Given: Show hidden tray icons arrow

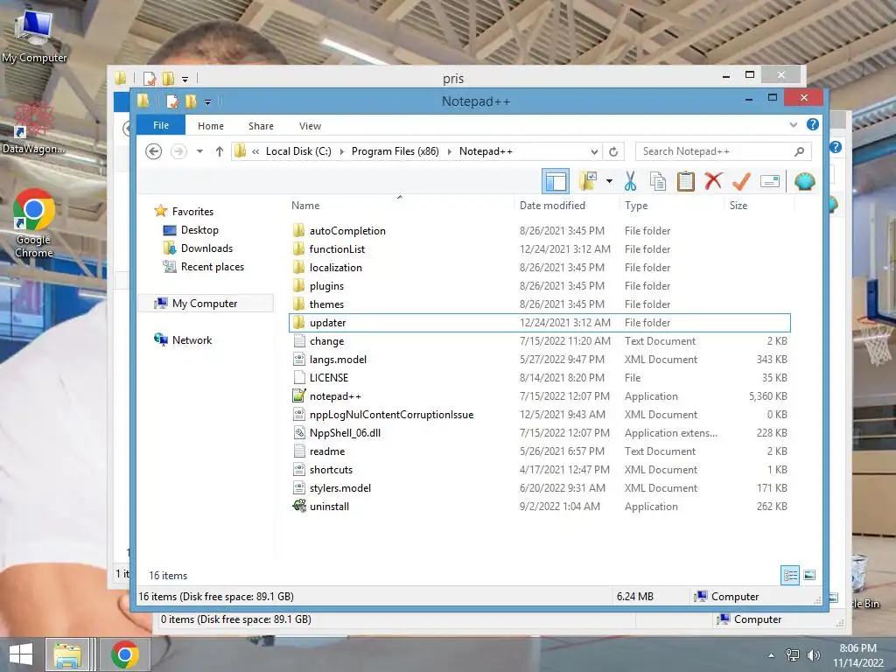Looking at the screenshot, I should pos(771,655).
